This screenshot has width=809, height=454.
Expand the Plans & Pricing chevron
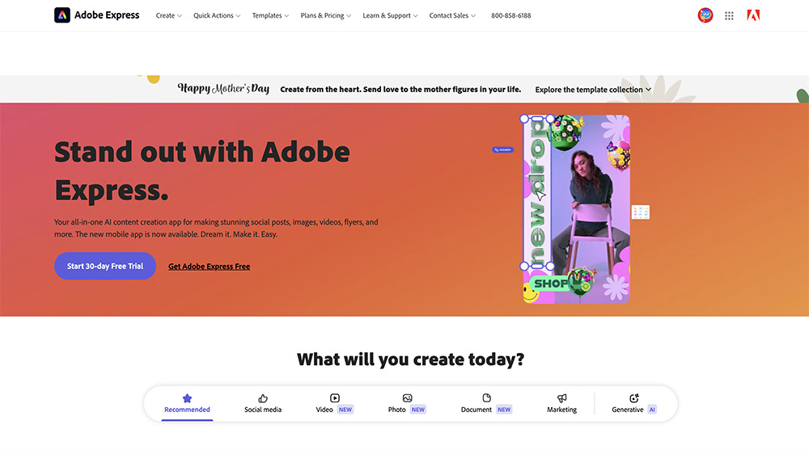click(349, 16)
